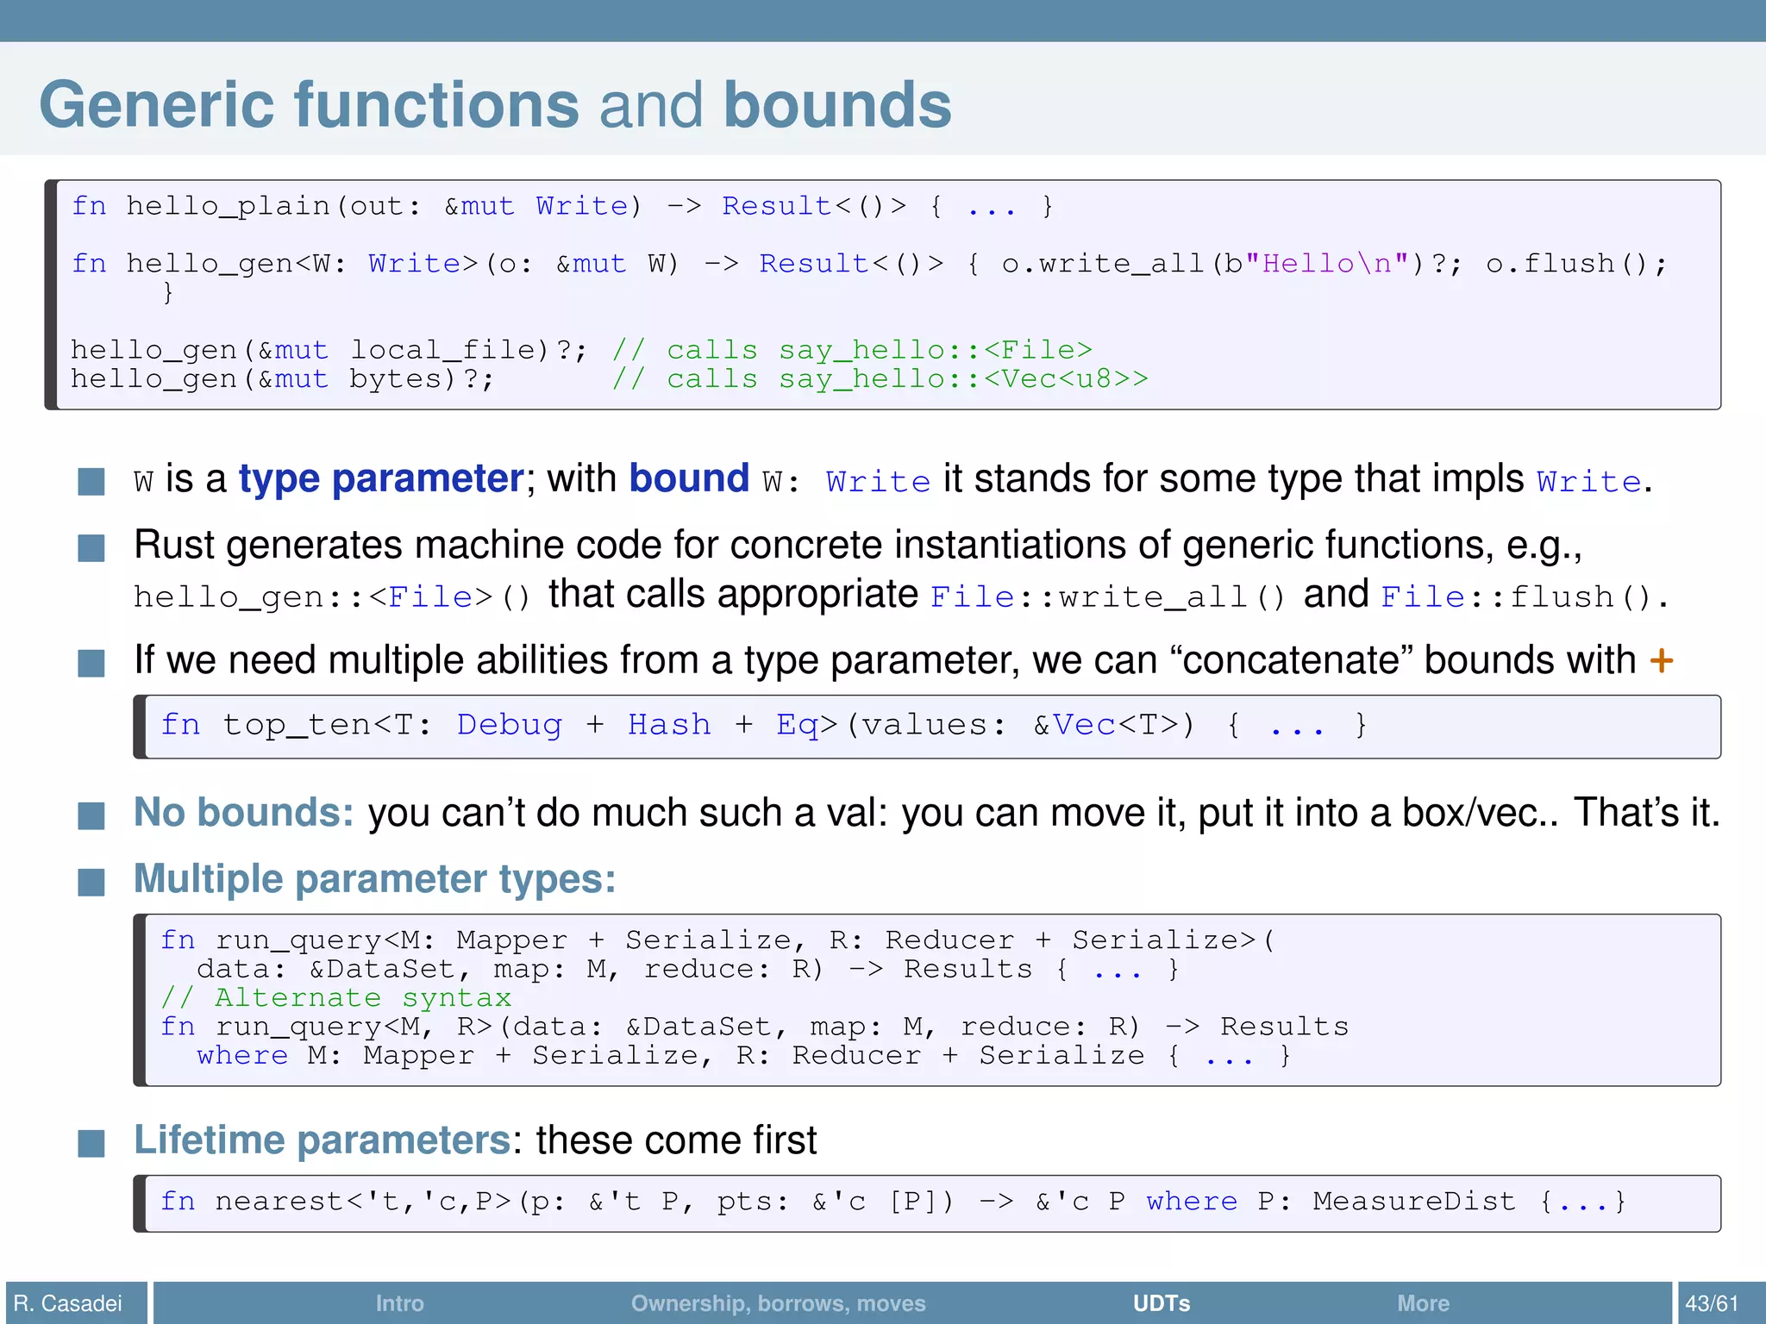Select the UDTs footer section

pos(1161,1302)
